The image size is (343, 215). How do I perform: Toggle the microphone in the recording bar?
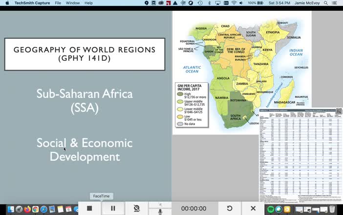click(160, 212)
